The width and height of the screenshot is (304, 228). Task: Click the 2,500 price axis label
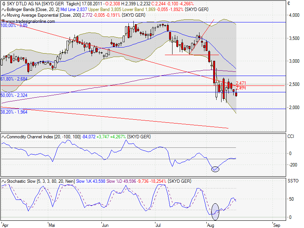pos(294,84)
